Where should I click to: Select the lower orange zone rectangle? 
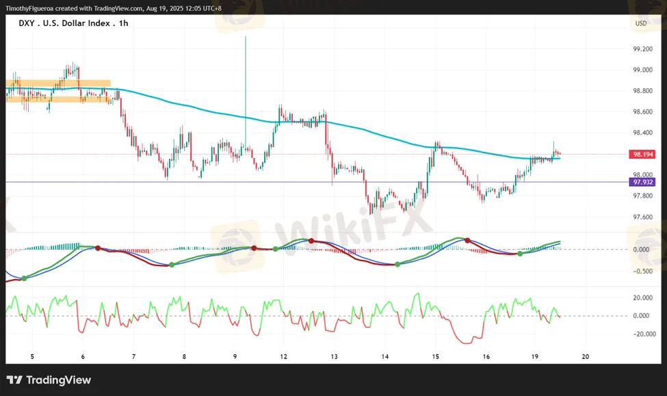click(x=58, y=99)
